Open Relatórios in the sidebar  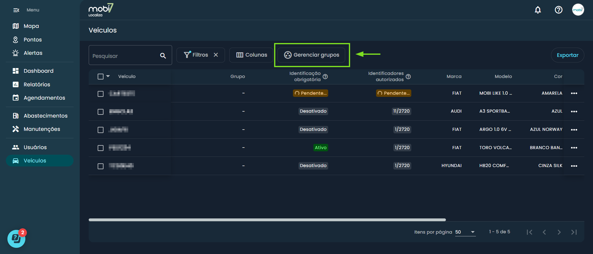pos(40,84)
